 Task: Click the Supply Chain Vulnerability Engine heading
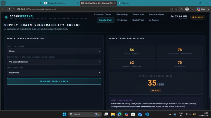[42, 25]
